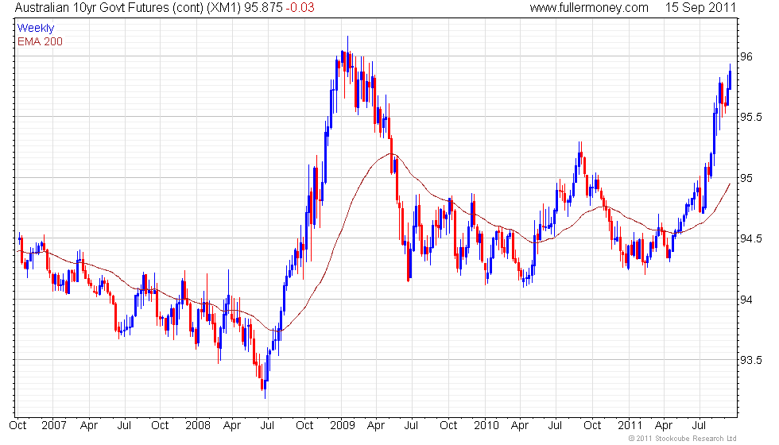The height and width of the screenshot is (445, 779).
Task: Click the 95 price axis label
Action: pyautogui.click(x=746, y=178)
